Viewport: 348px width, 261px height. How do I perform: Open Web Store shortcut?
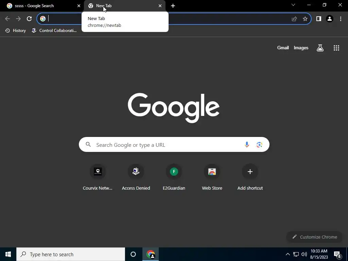click(x=212, y=177)
